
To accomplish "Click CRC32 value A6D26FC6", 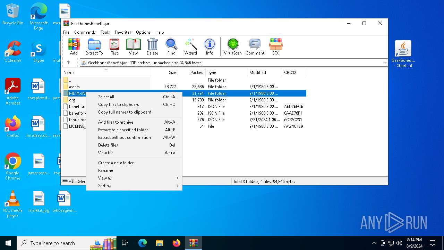I will point(293,107).
